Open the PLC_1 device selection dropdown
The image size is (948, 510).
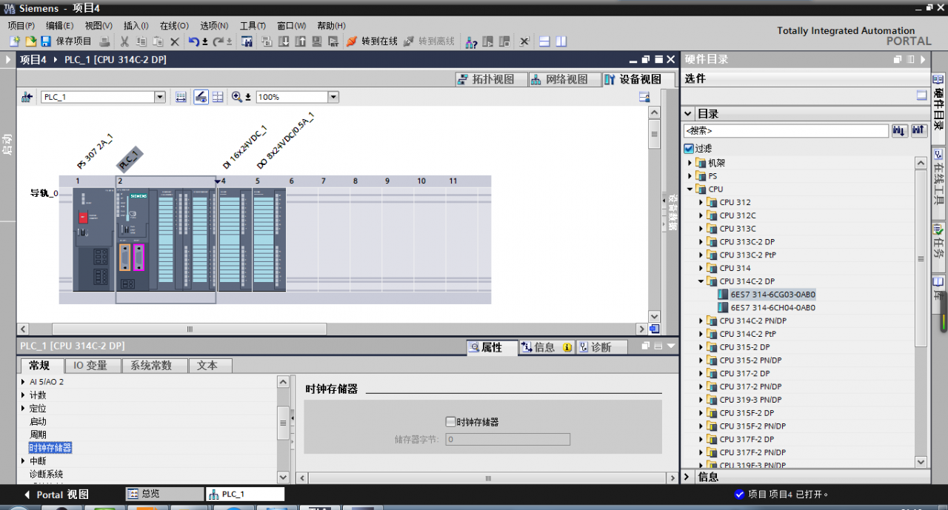159,97
